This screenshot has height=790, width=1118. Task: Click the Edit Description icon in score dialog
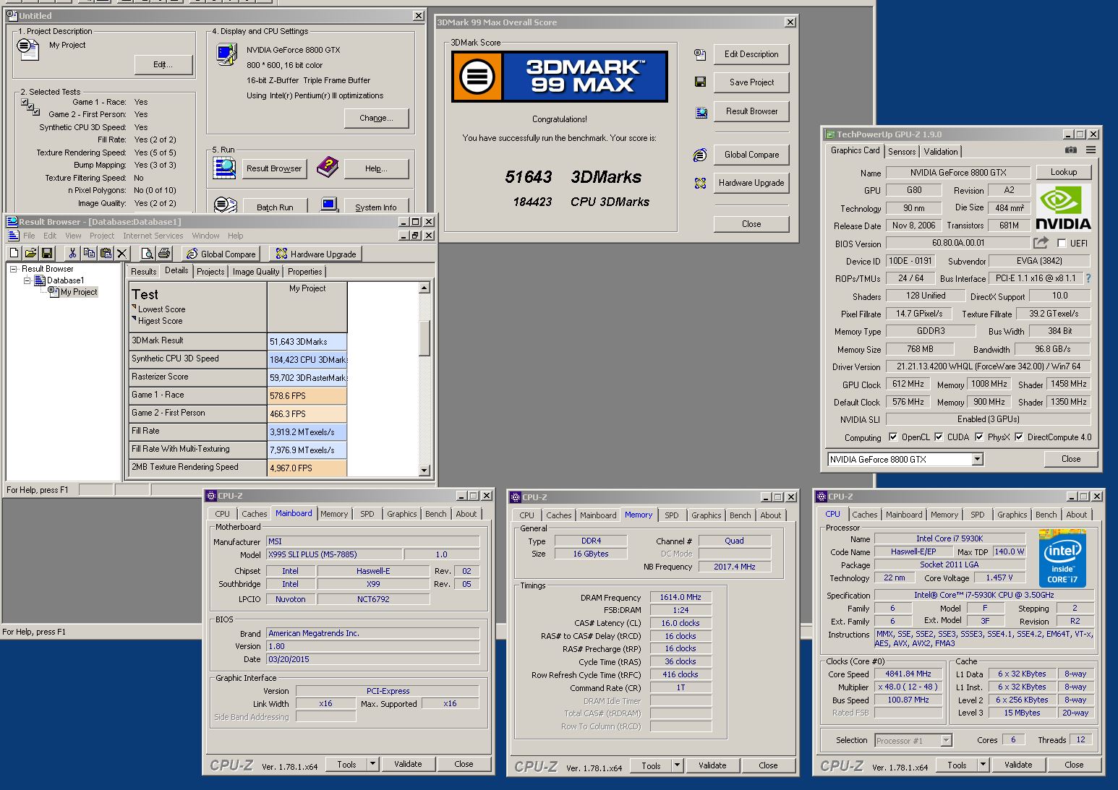(x=700, y=54)
